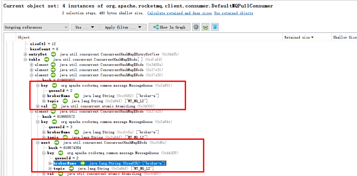Screen dimensions: 357x176
Task: Click the green printer/export icon beside the gear
Action: [x=205, y=27]
